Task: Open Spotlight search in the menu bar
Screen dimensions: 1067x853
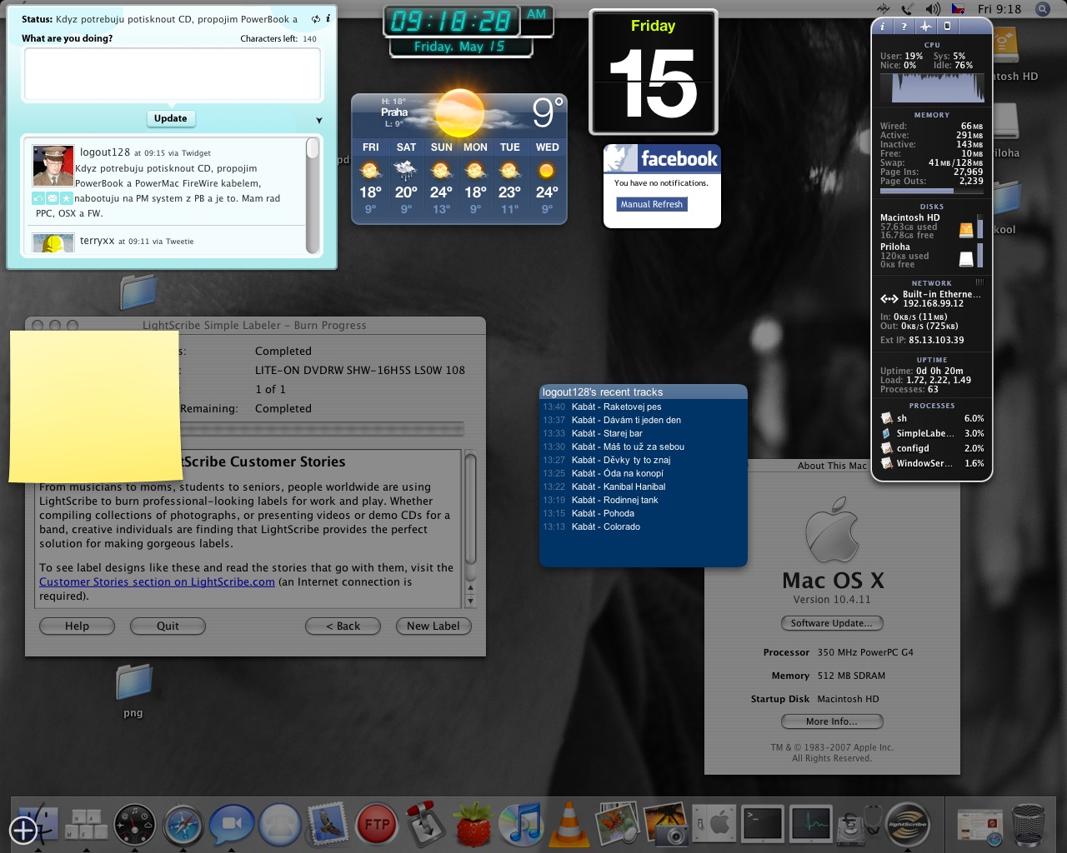Action: tap(1042, 8)
